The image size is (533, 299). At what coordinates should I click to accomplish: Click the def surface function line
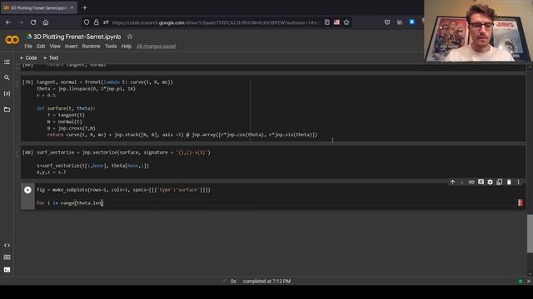[66, 109]
